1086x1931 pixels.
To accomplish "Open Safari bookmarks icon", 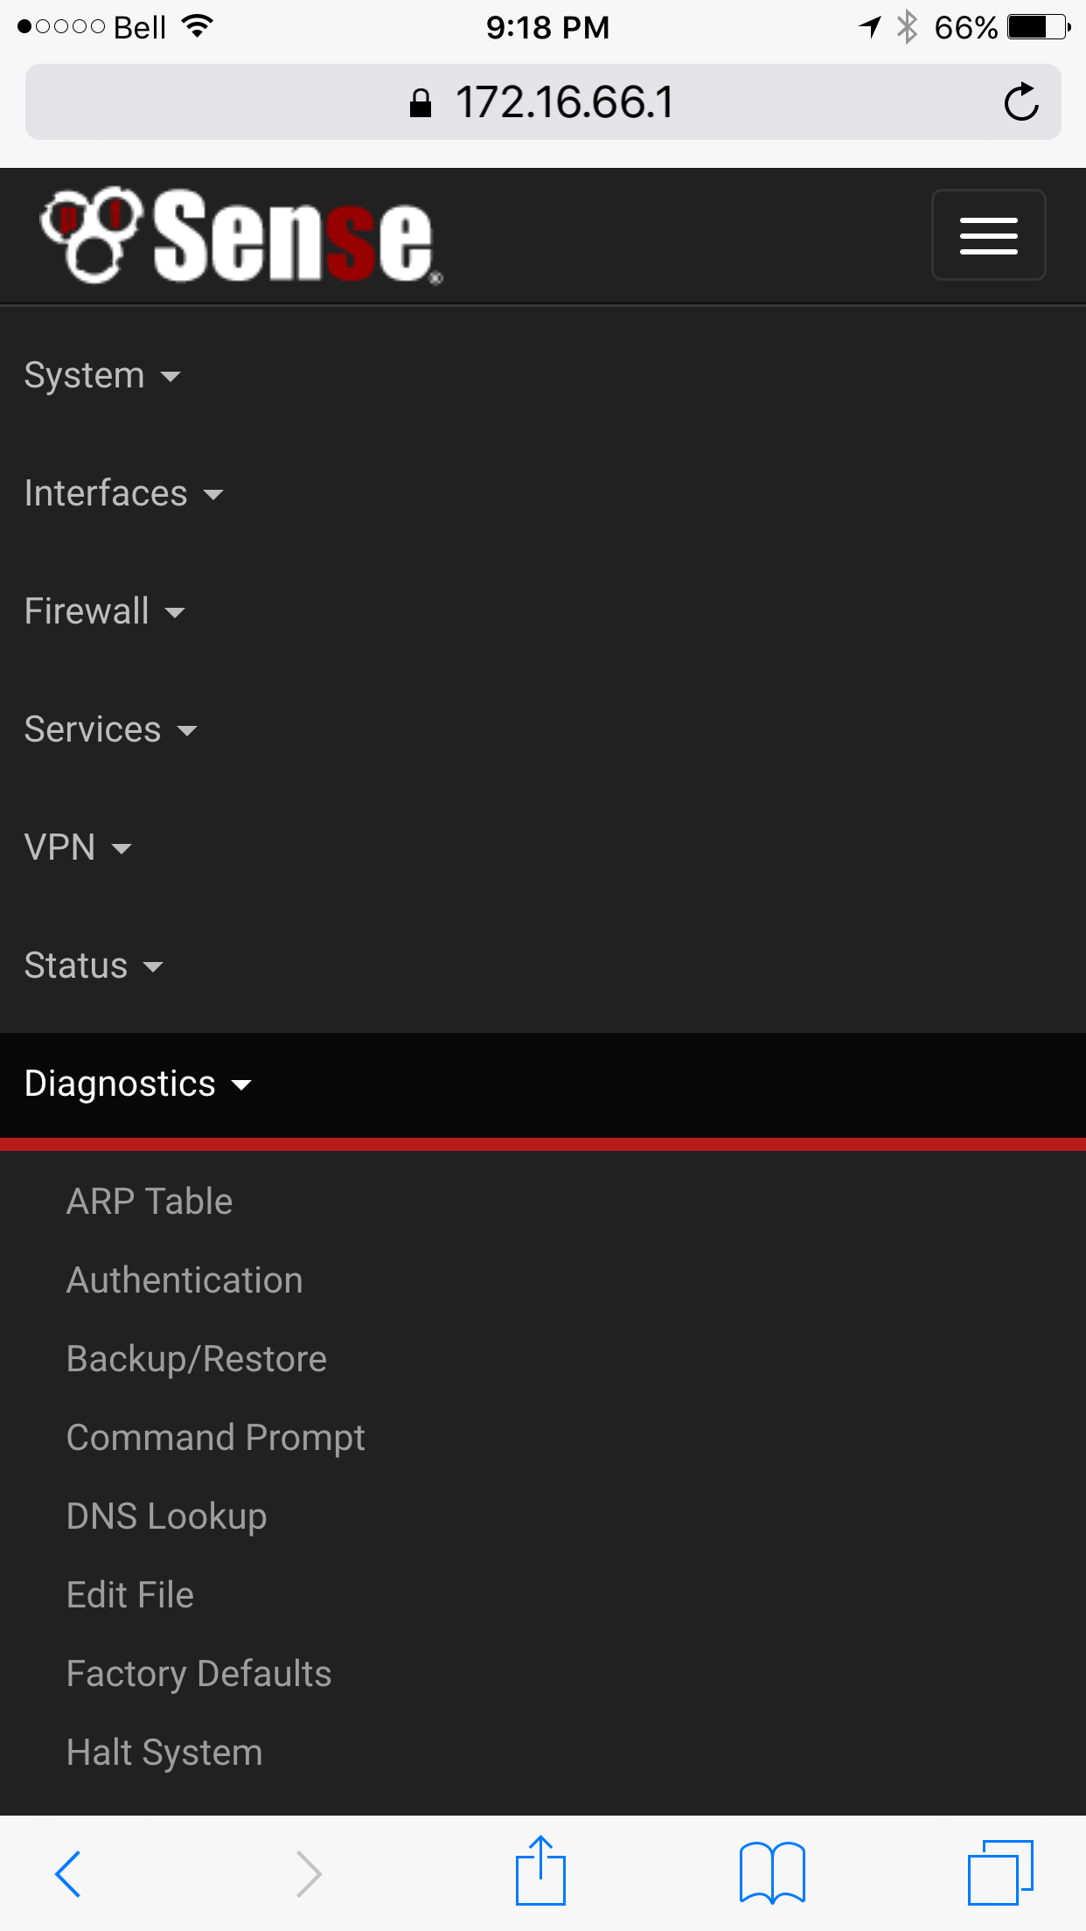I will [x=772, y=1873].
